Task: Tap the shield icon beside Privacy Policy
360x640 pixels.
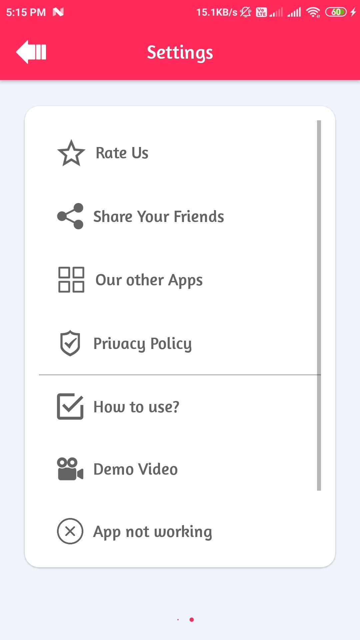Action: [x=70, y=343]
